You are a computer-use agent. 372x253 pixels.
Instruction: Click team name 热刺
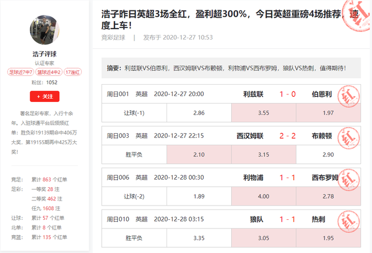coord(318,220)
